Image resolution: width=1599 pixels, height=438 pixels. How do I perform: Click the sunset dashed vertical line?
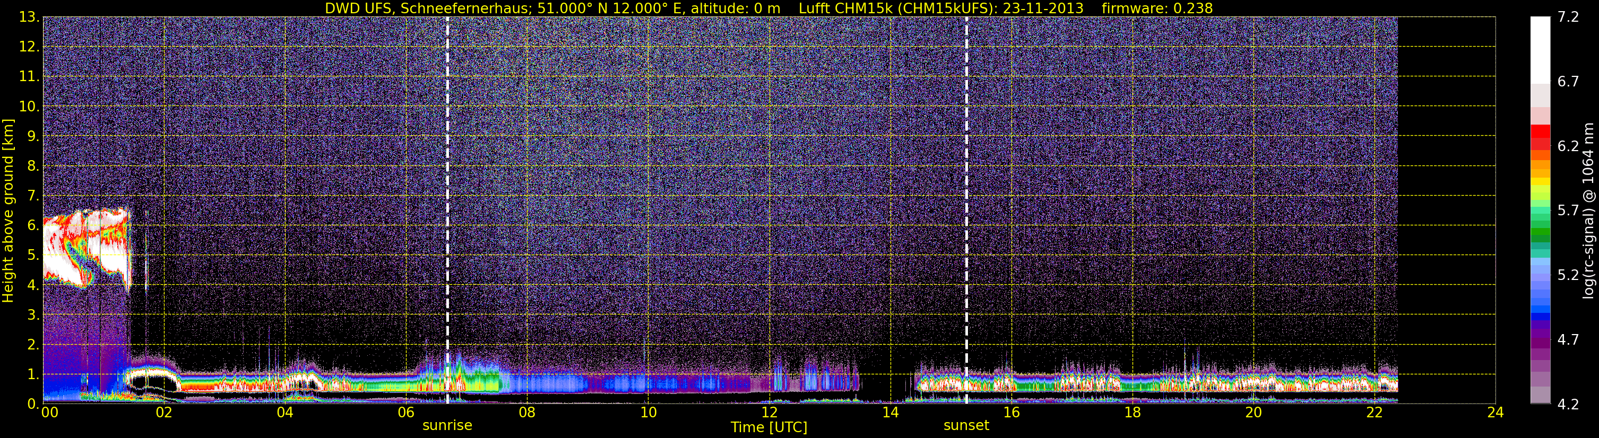point(966,209)
